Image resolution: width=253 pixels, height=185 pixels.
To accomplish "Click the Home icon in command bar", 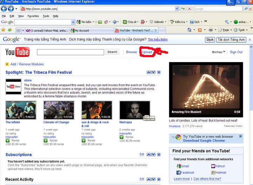I will point(189,30).
